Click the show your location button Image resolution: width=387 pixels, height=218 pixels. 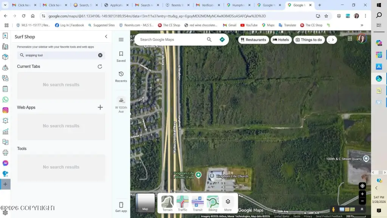(x=362, y=186)
